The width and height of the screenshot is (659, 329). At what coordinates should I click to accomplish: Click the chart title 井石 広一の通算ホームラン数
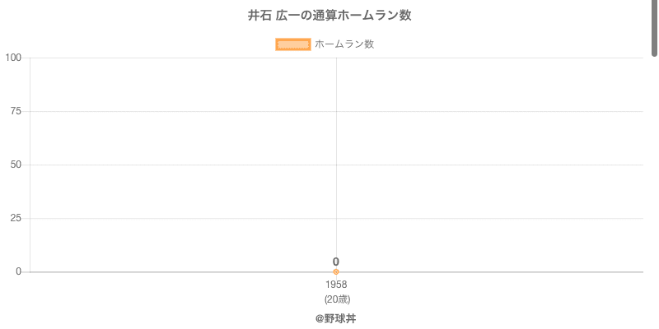tap(329, 16)
